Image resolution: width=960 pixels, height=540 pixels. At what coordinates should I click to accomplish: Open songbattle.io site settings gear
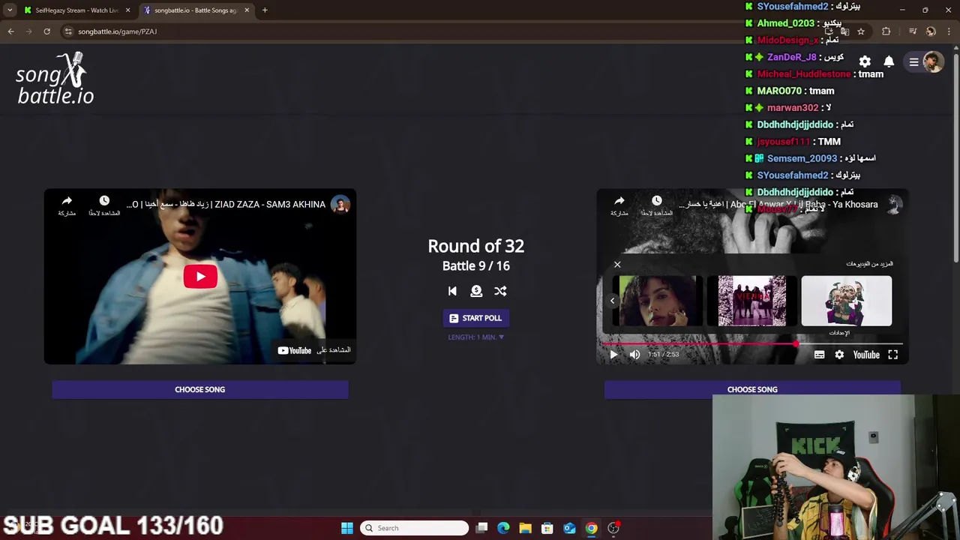click(865, 61)
